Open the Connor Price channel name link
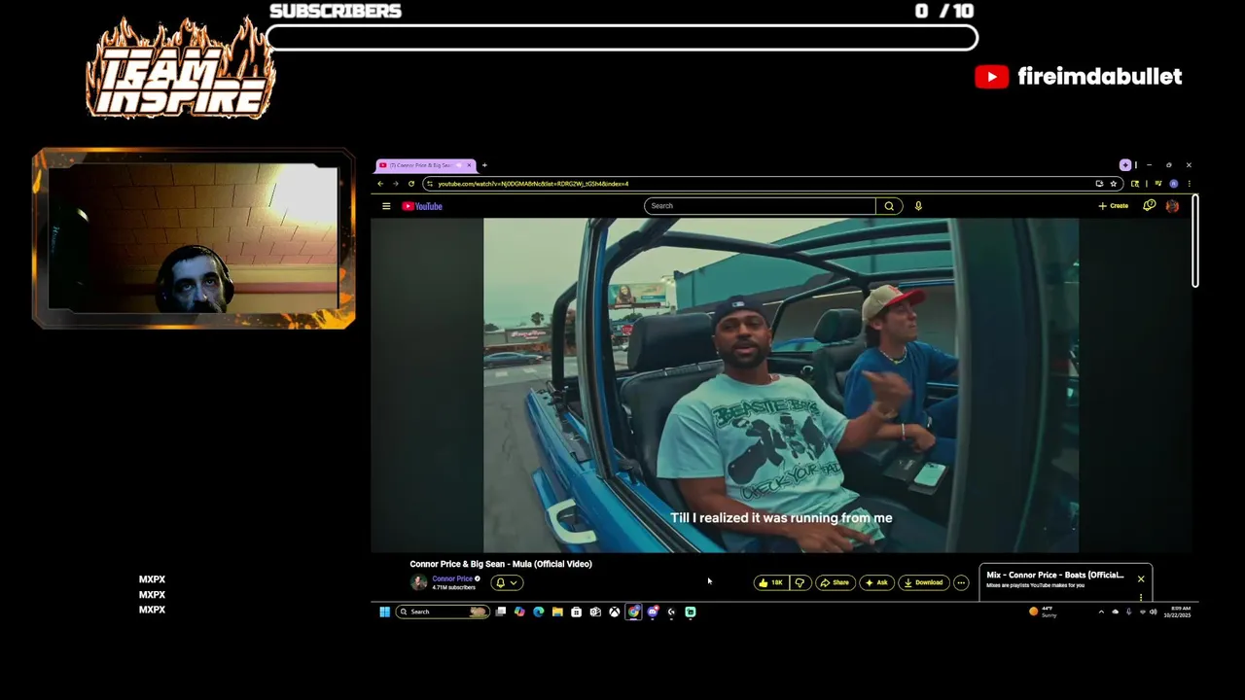This screenshot has height=700, width=1245. [452, 578]
